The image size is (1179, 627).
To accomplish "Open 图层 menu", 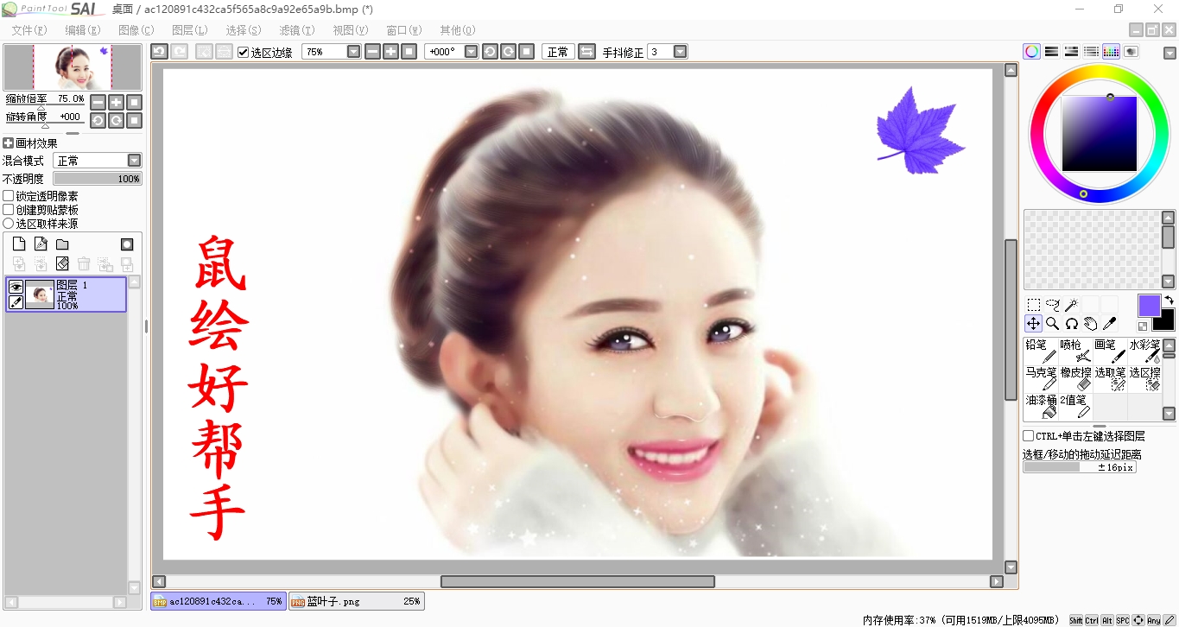I will (x=189, y=30).
